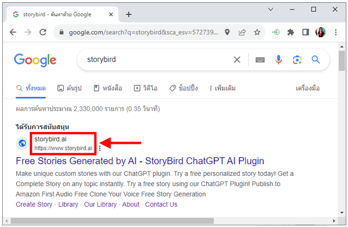
Task: Maximize the Chrome window
Action: click(313, 10)
